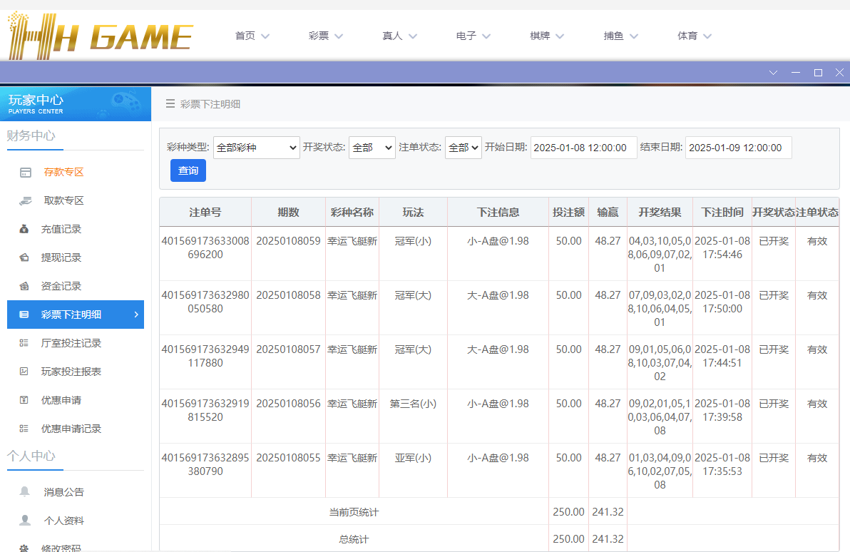Open the 提现记录 withdrawal records icon
The width and height of the screenshot is (850, 552).
(x=24, y=257)
